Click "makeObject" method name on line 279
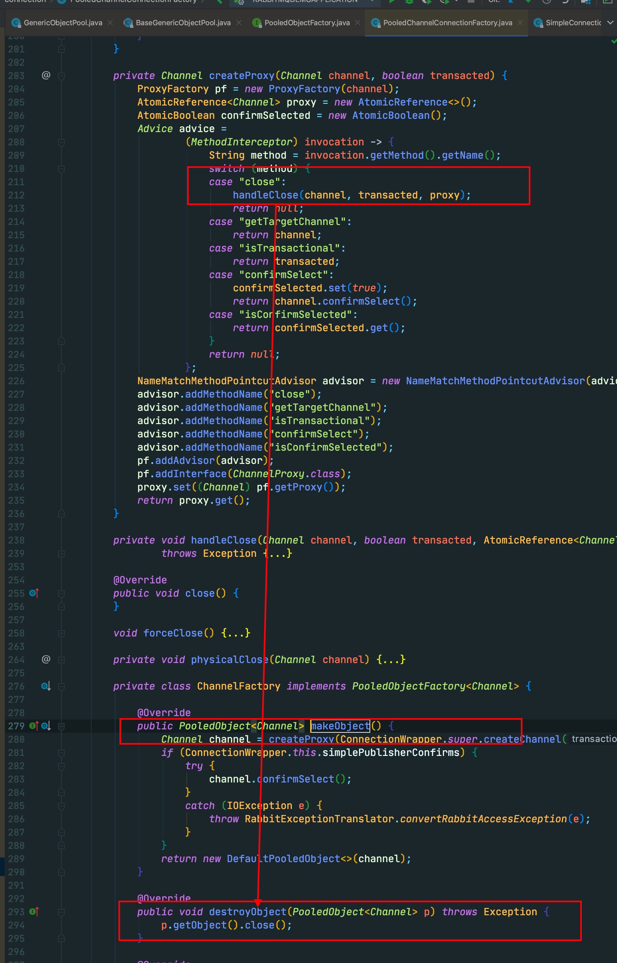Screen dimensions: 617x963 pyautogui.click(x=340, y=726)
